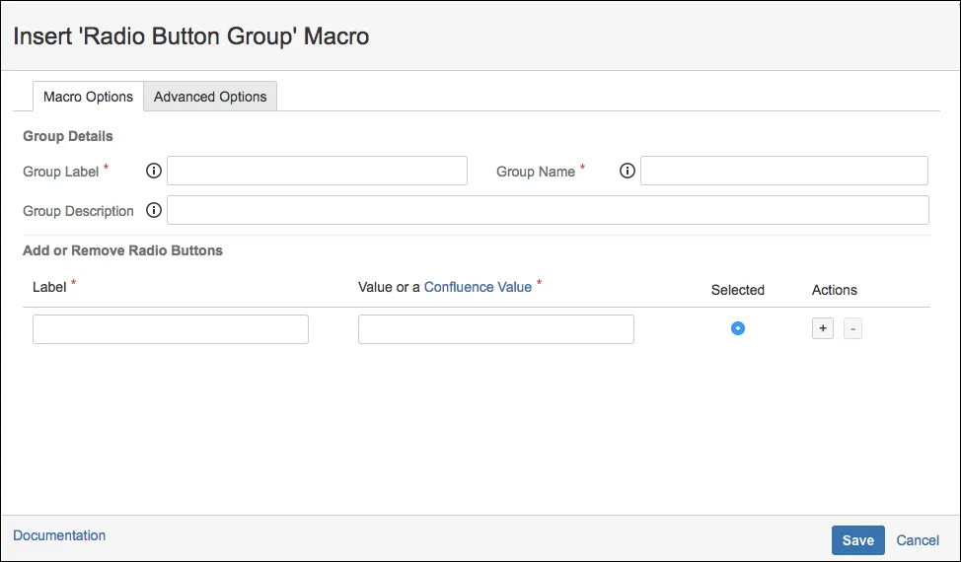Cancel the macro dialog
This screenshot has height=562, width=961.
(x=918, y=540)
